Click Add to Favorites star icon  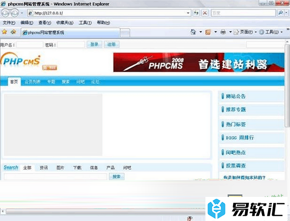tap(14, 32)
